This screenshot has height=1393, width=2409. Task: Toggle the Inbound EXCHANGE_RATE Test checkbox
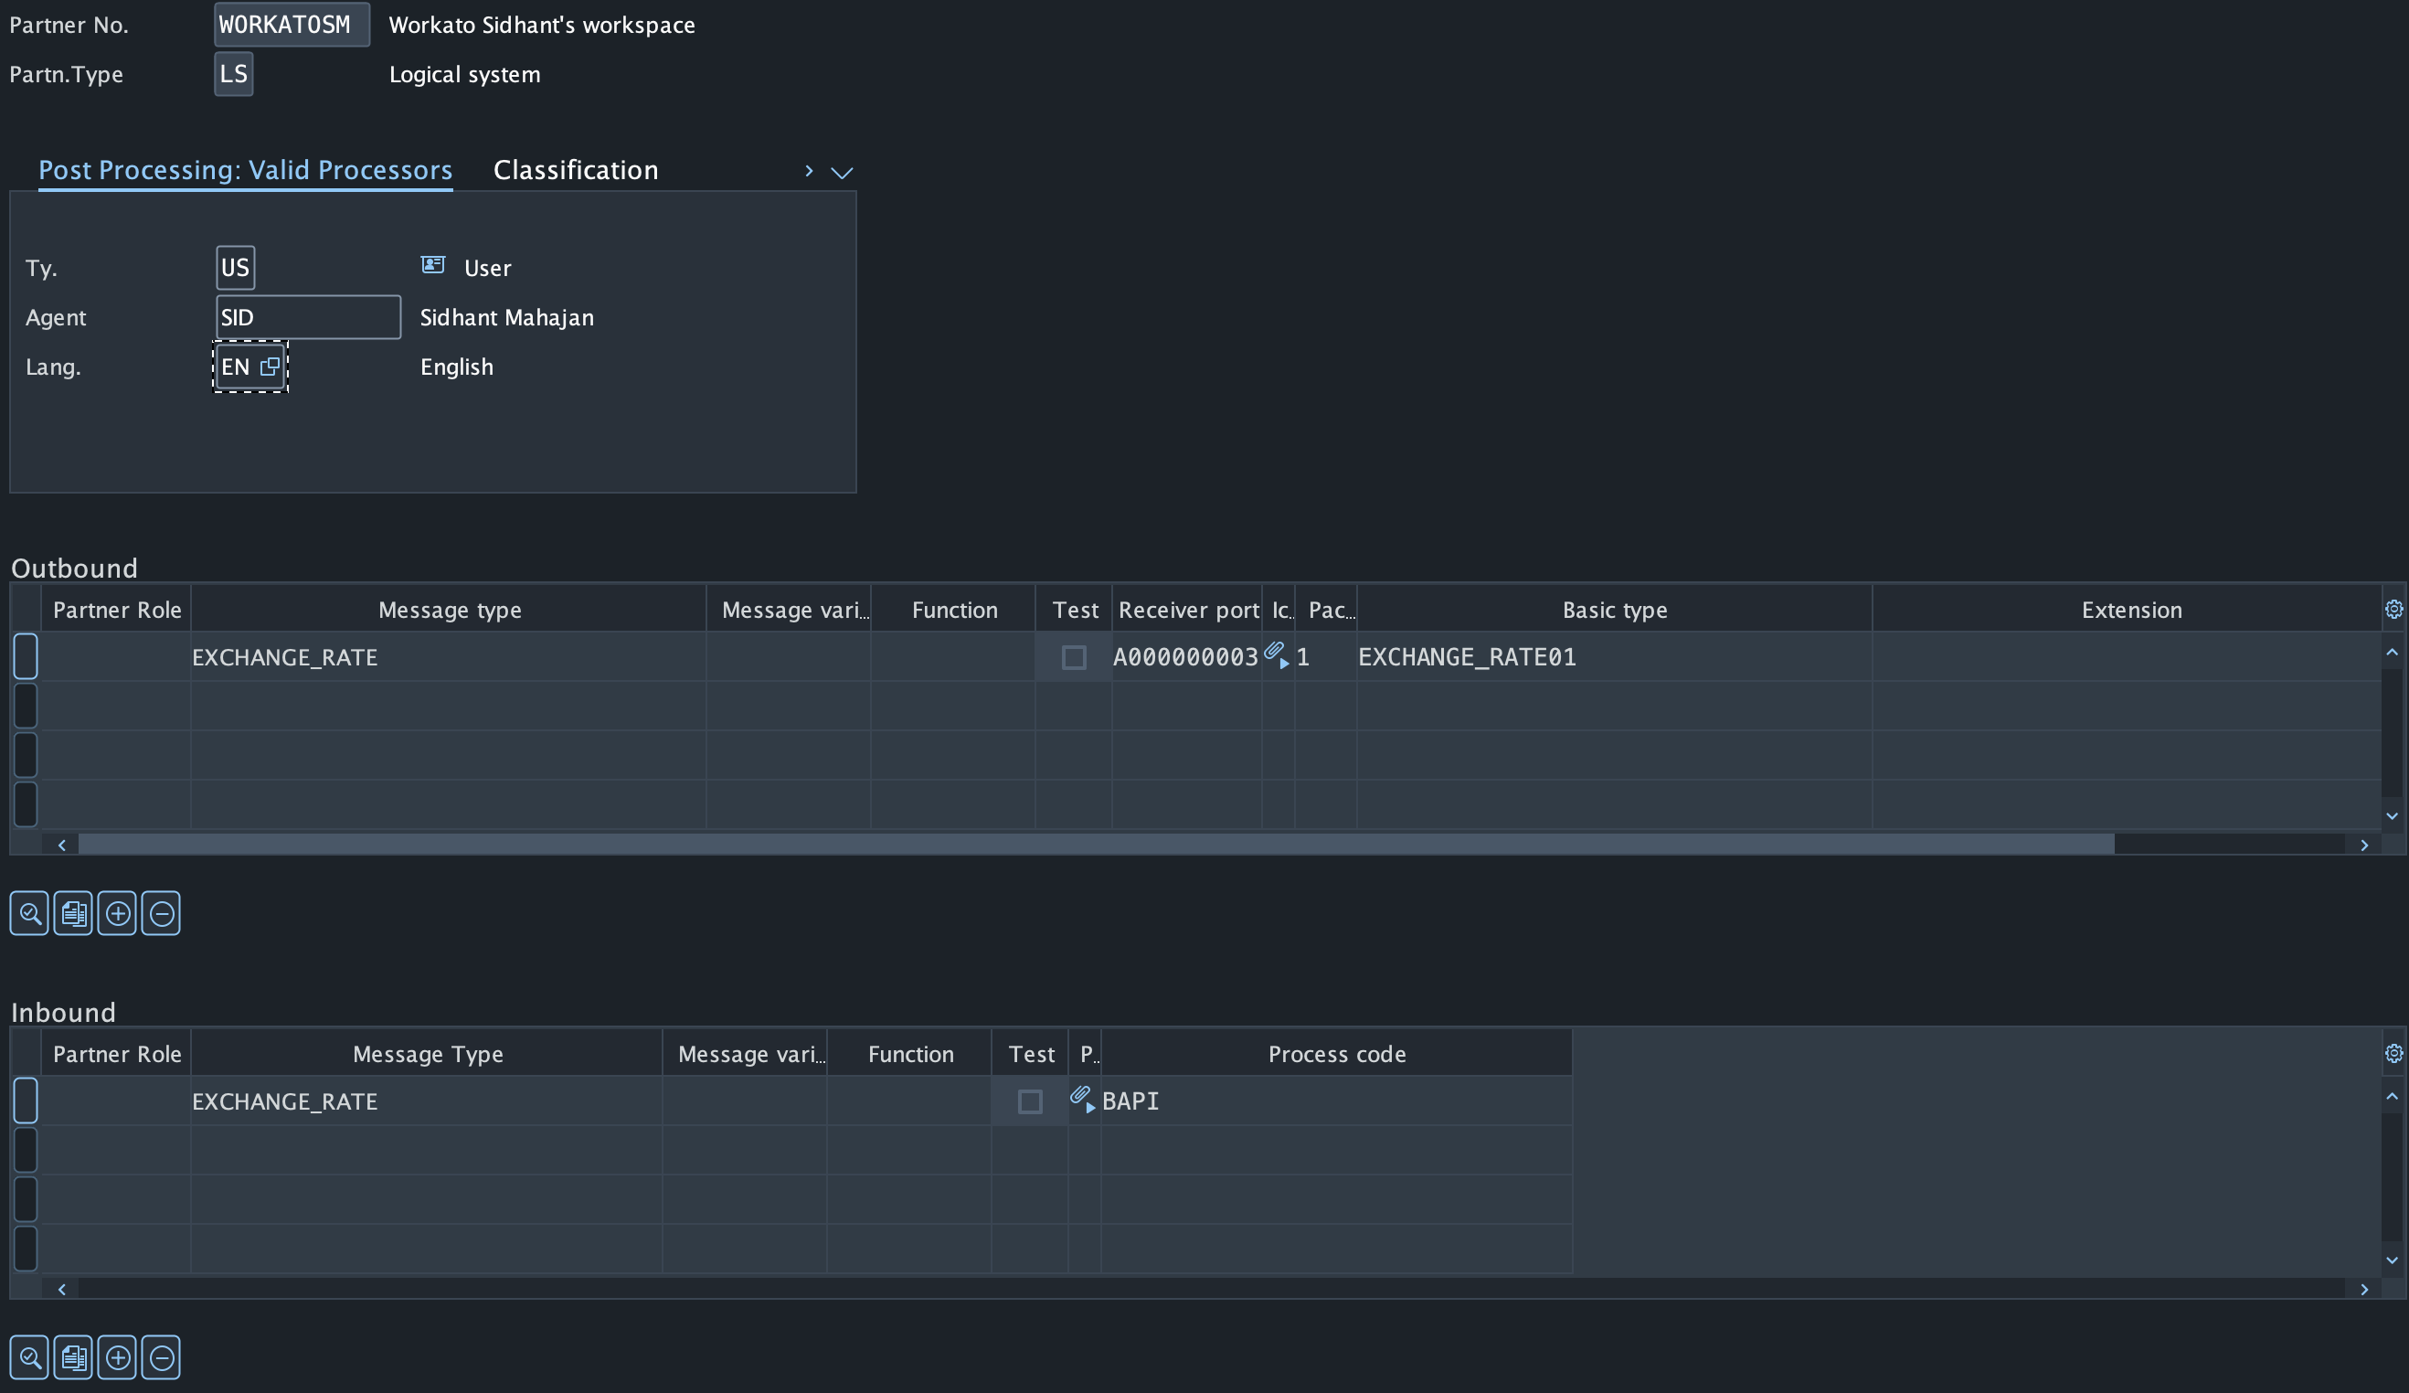click(1030, 1101)
